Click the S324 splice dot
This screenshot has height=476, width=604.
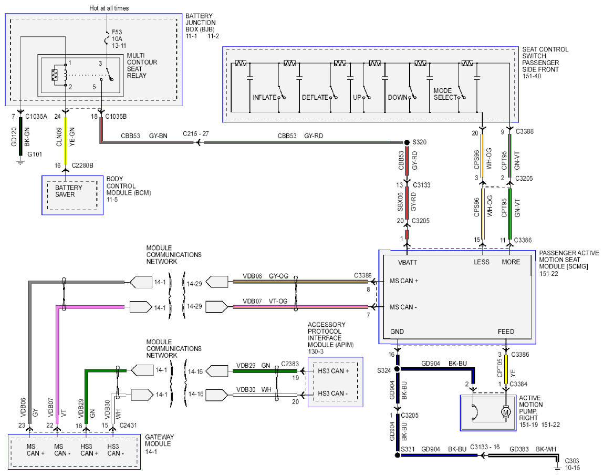click(x=398, y=369)
